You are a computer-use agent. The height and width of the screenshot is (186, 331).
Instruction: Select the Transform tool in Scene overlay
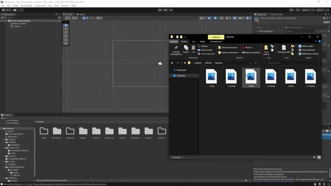(x=66, y=43)
